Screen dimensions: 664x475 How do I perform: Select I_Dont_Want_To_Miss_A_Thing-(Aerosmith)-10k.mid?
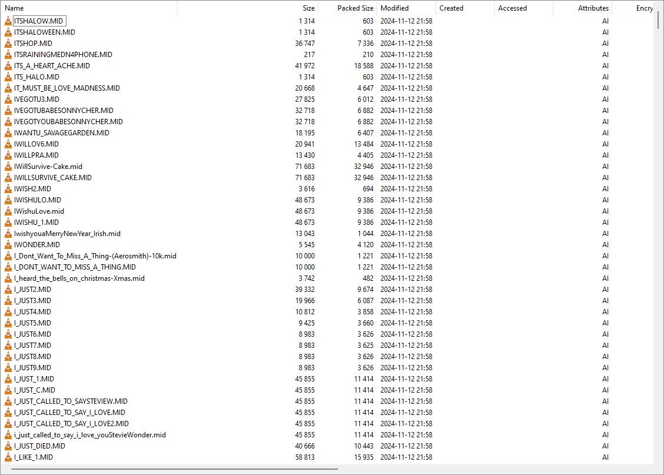click(95, 256)
